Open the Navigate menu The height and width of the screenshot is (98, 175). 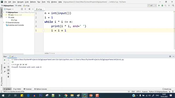coord(21,2)
